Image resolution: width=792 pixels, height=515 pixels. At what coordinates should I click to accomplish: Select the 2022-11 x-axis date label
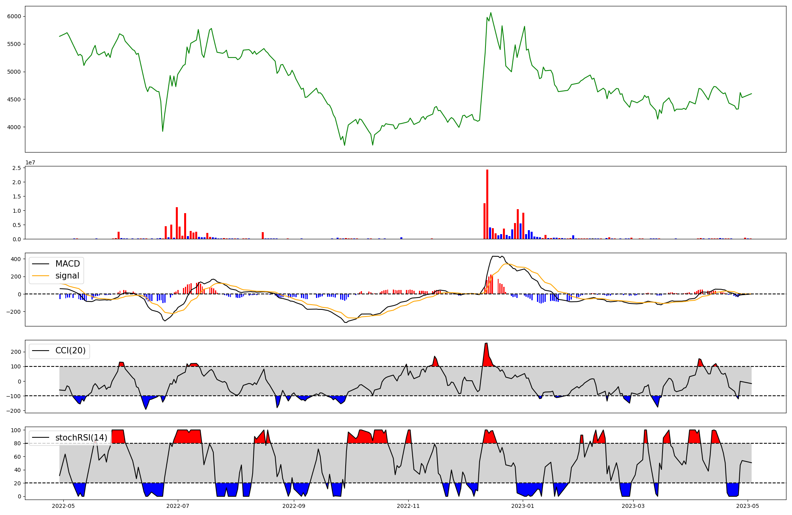(408, 506)
